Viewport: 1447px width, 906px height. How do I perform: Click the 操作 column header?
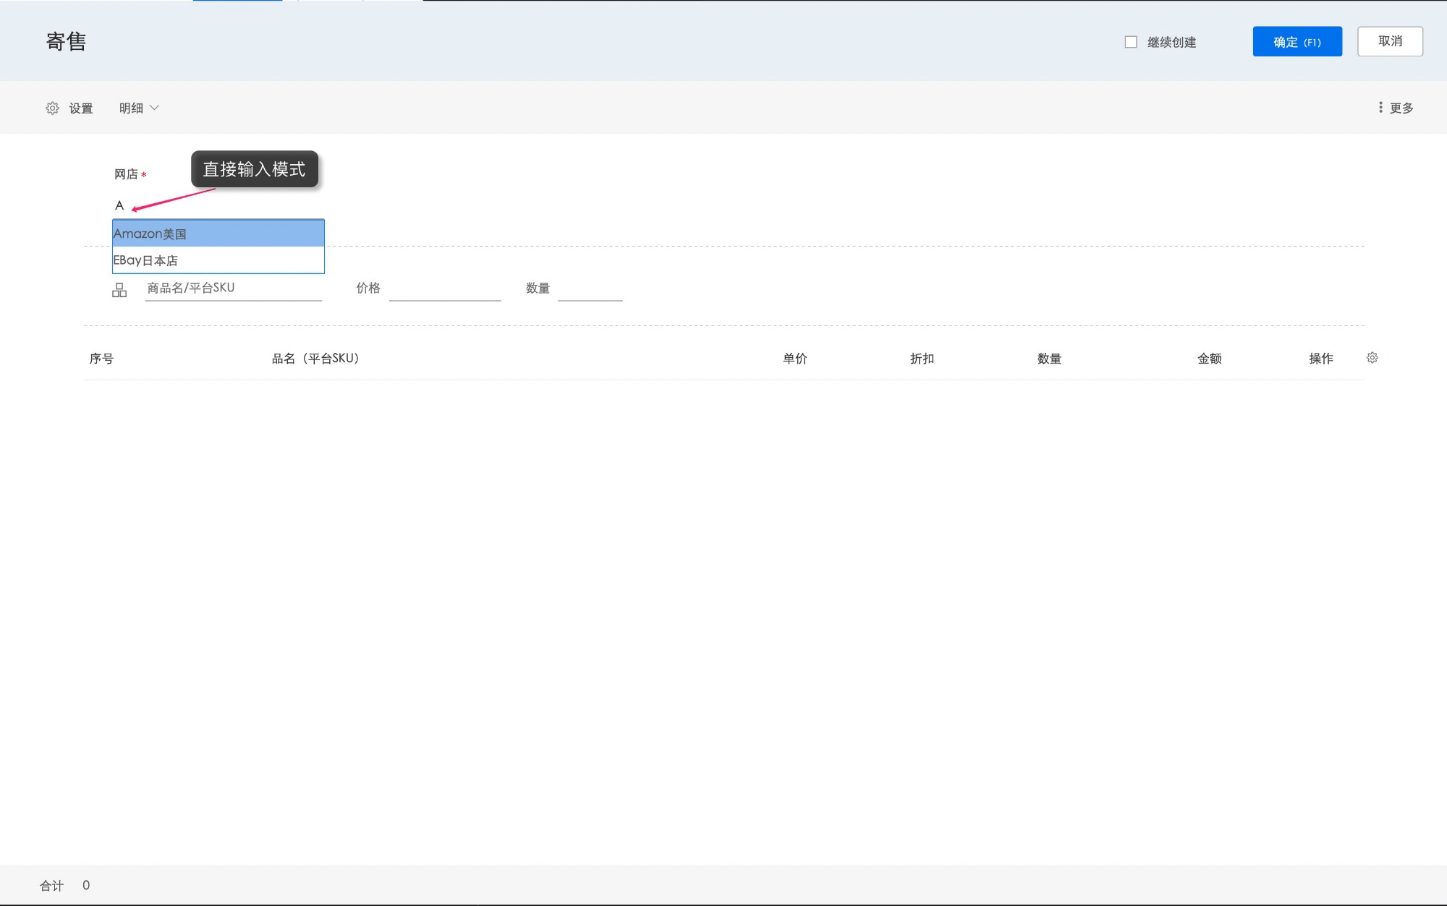pos(1320,359)
